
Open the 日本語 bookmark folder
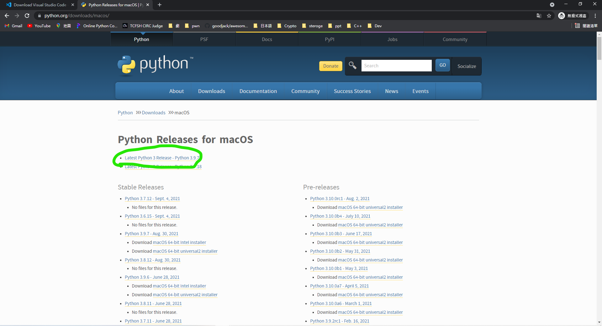tap(263, 26)
